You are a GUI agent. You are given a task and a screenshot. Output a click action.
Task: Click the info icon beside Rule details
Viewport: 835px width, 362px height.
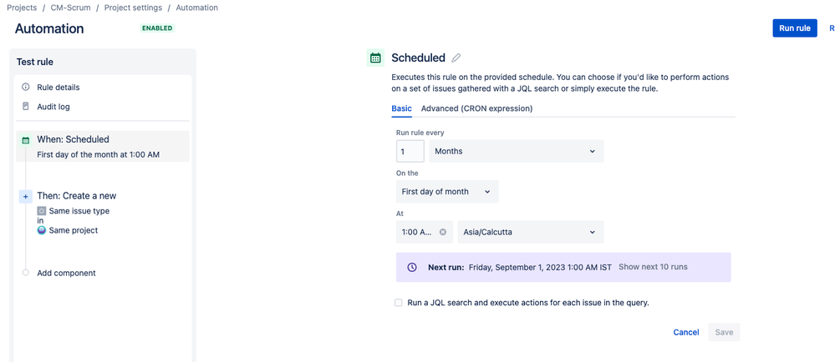(x=26, y=88)
